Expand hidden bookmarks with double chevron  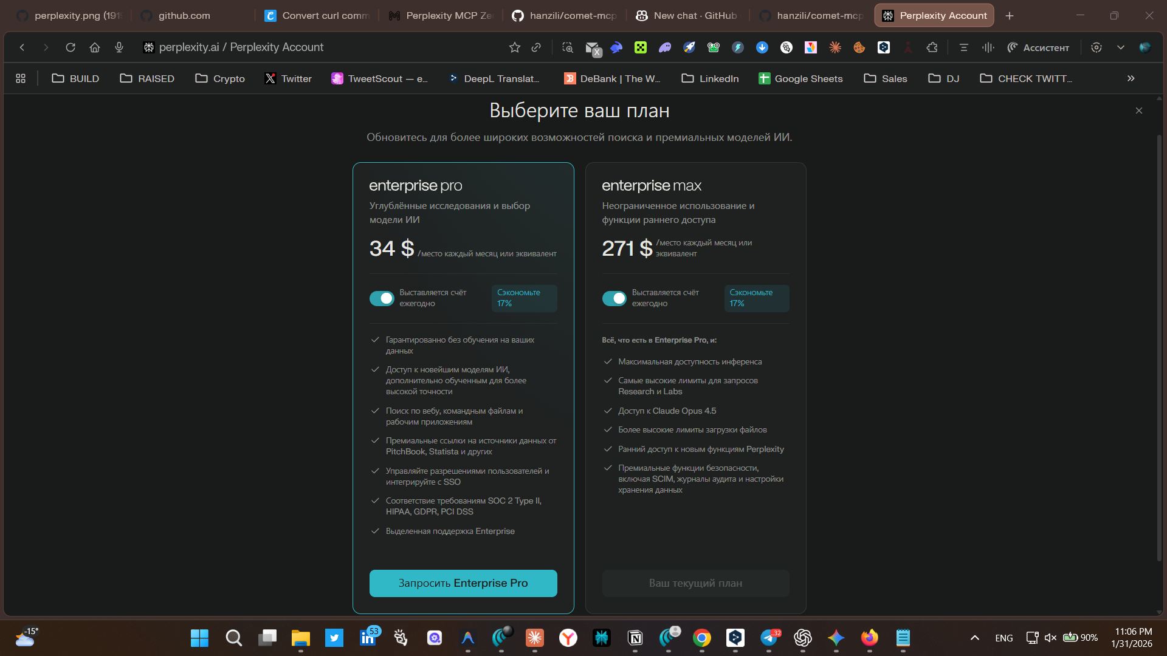(1131, 78)
